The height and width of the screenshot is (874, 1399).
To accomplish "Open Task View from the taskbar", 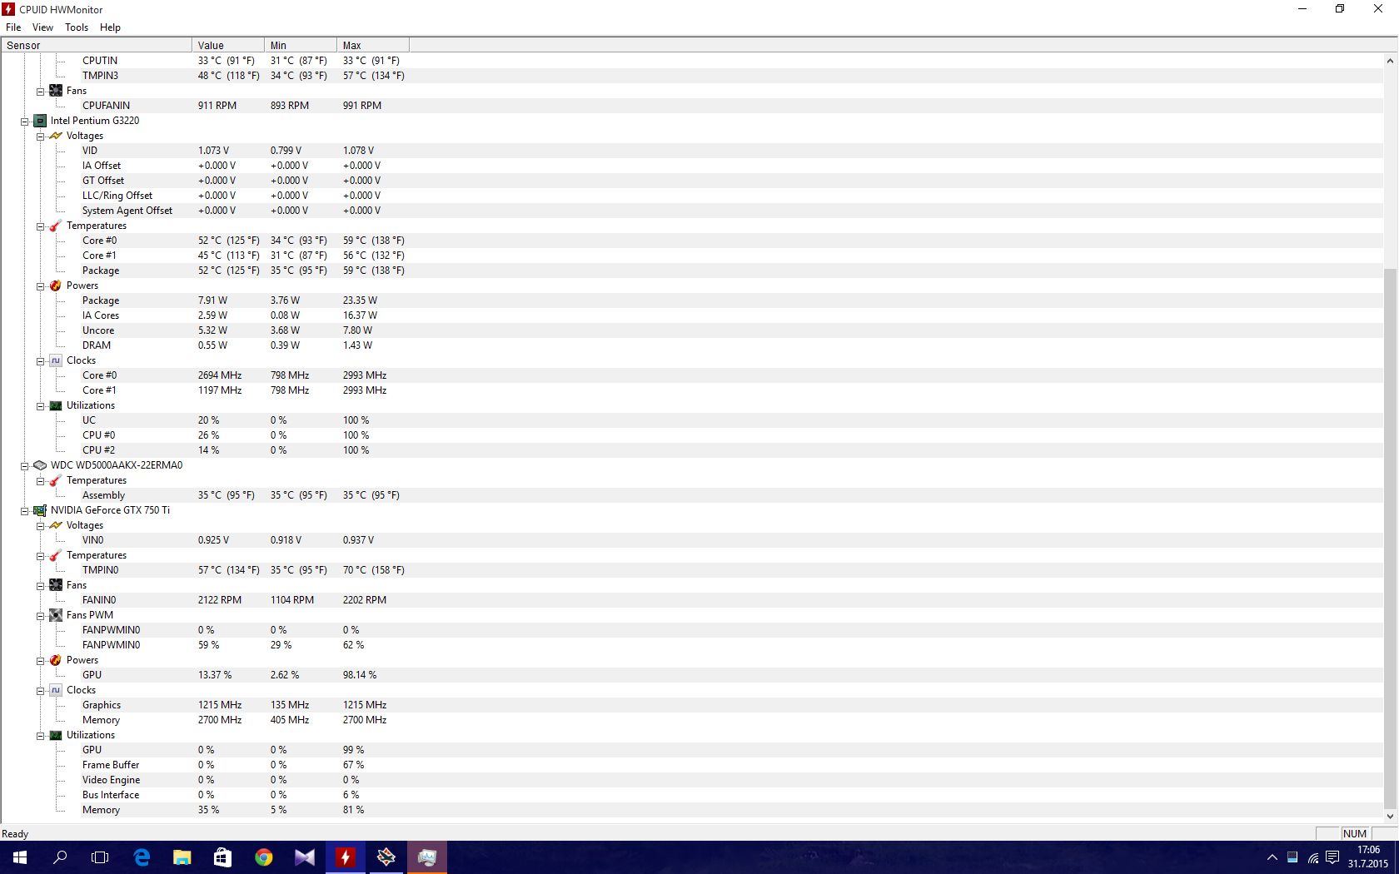I will (x=100, y=857).
